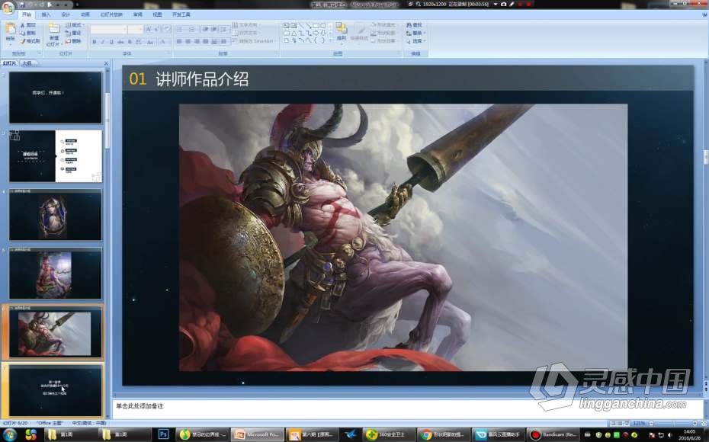Screen dimensions: 709x442
Task: Decrease the list indent level
Action: tap(205, 30)
